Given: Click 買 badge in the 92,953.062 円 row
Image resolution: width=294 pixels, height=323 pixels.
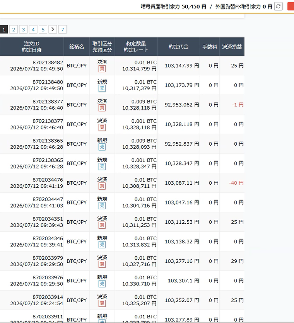Looking at the screenshot, I should coord(102,108).
